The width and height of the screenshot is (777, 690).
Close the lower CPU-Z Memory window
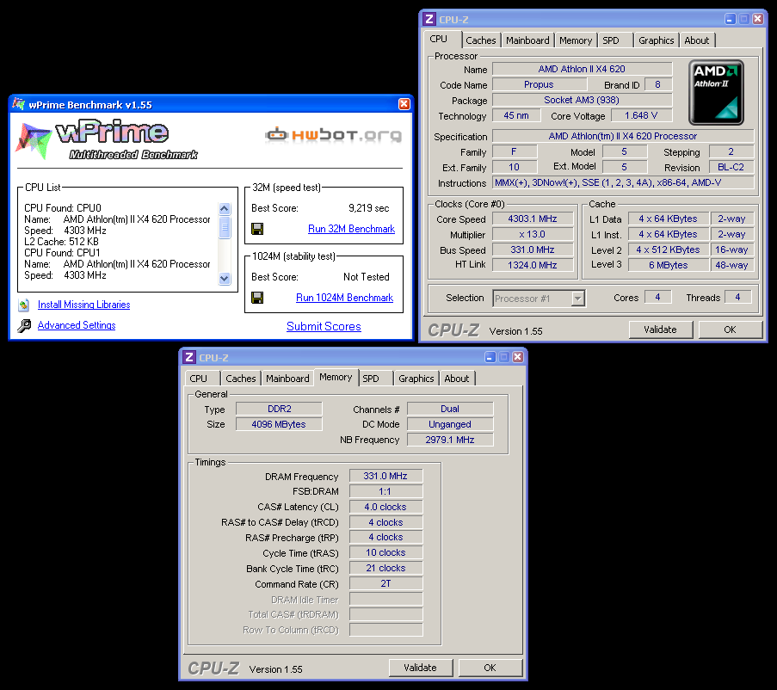click(518, 357)
